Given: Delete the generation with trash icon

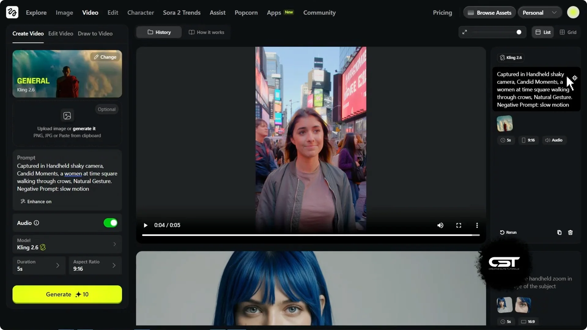Looking at the screenshot, I should (570, 233).
